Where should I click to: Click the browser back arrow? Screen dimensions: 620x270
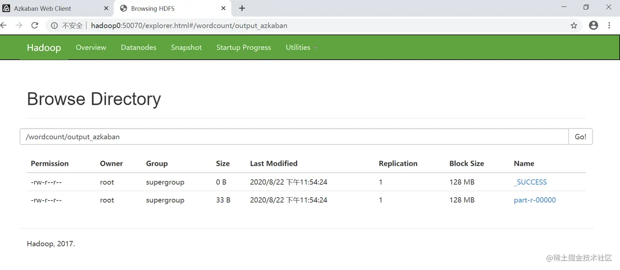[4, 25]
